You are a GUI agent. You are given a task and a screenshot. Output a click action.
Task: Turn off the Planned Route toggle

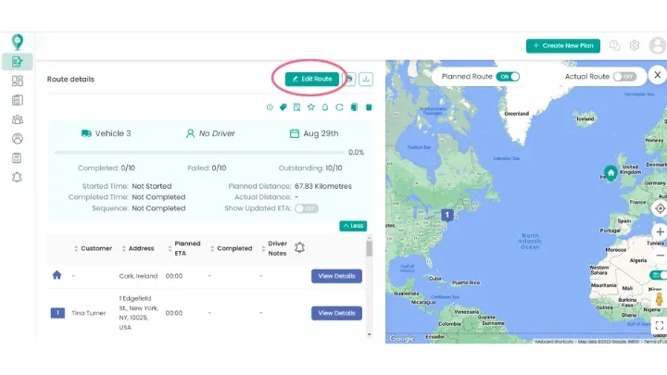tap(508, 77)
